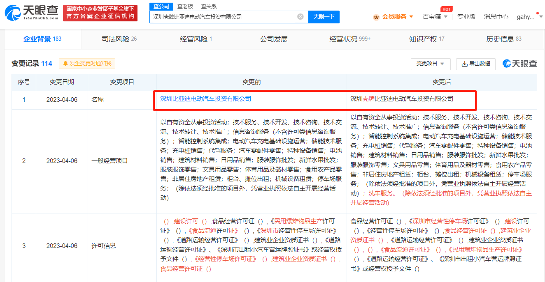
Task: Click the government fund banner badge
Action: pos(101,13)
